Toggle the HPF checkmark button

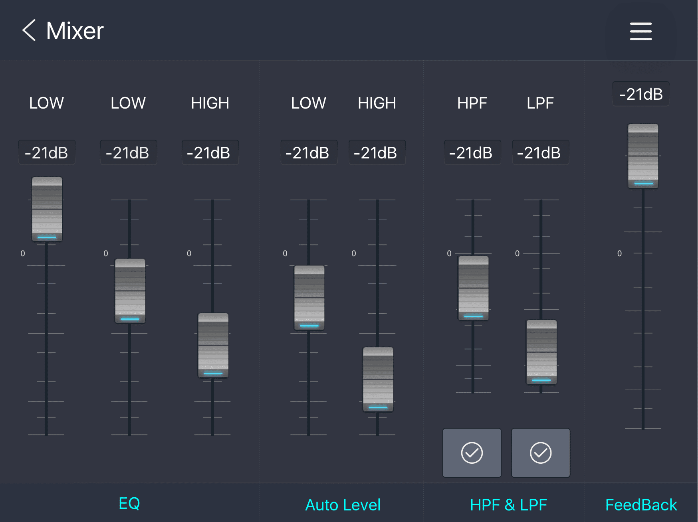(472, 453)
